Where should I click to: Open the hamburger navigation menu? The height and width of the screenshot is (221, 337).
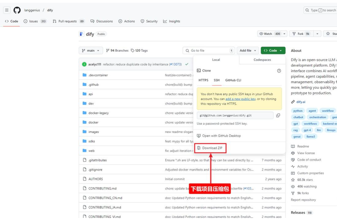tap(7, 10)
